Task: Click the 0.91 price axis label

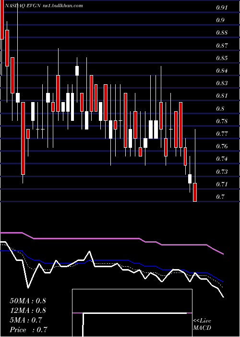Action: [222, 8]
